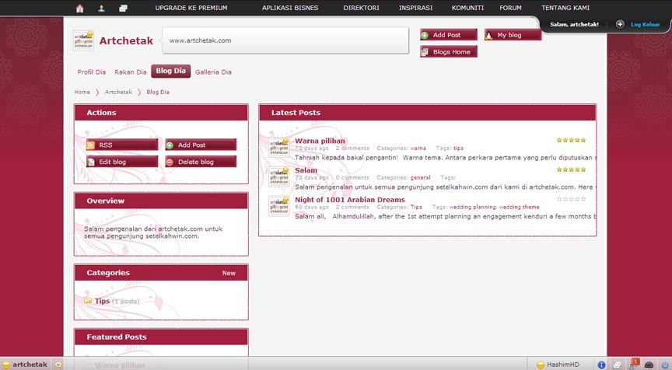Click the Log Keluar link
This screenshot has height=370, width=672.
(x=645, y=24)
